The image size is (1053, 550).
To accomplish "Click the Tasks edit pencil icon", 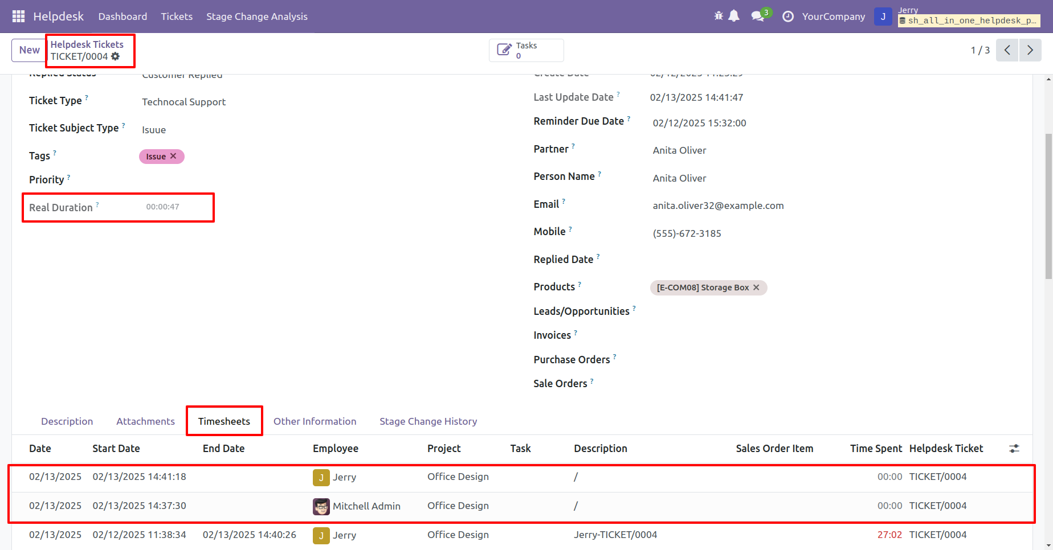I will 504,50.
